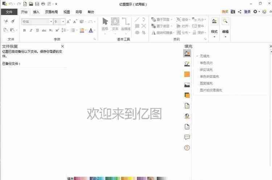Open the 分布 distribute dropdown

[184, 32]
